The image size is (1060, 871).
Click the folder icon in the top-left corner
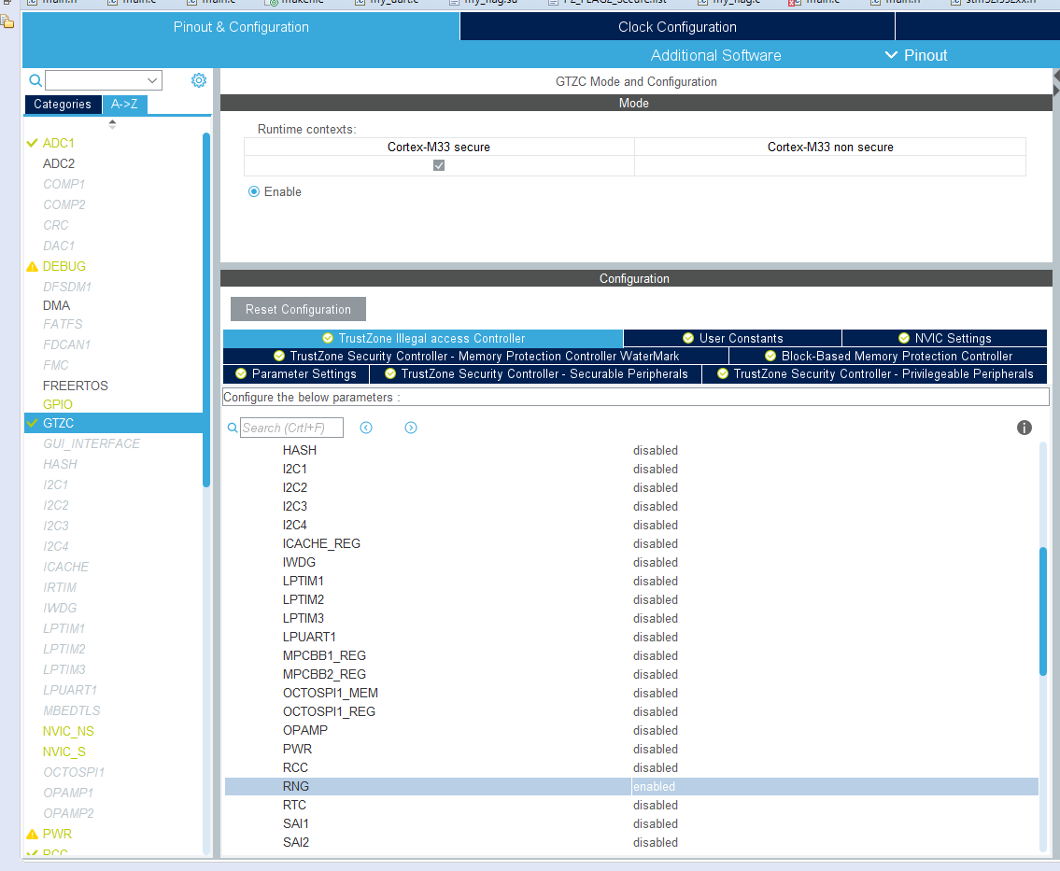[x=7, y=21]
